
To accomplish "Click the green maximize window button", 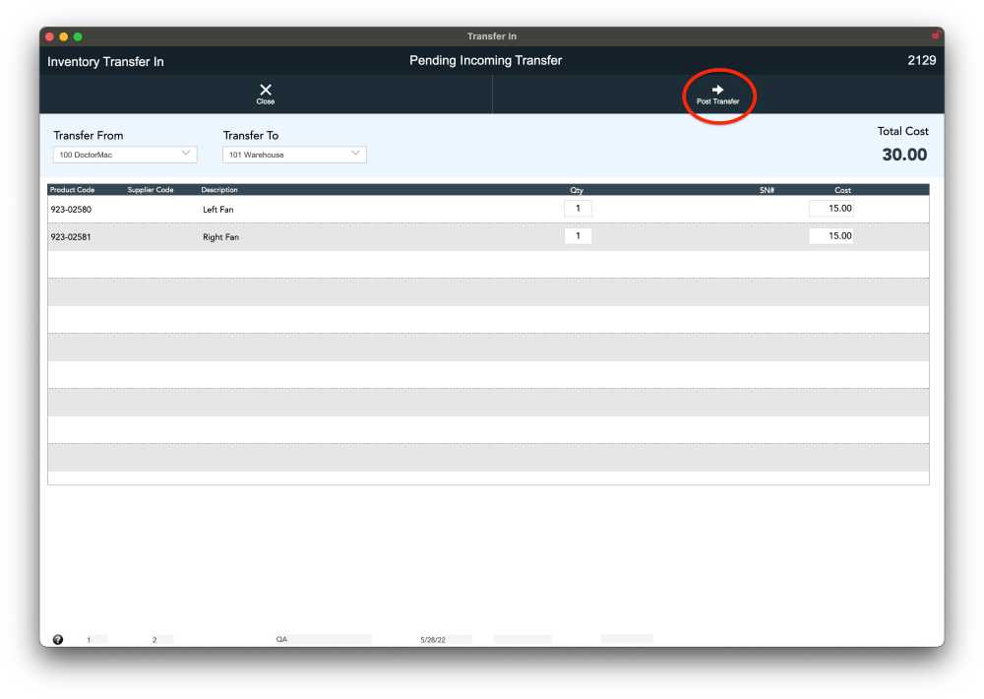I will point(78,36).
